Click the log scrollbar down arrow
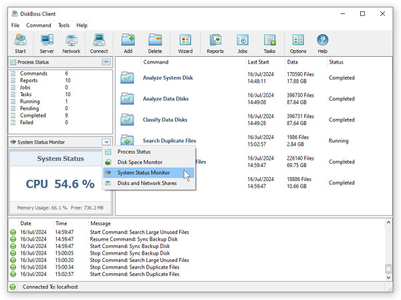The height and width of the screenshot is (300, 401). [388, 277]
